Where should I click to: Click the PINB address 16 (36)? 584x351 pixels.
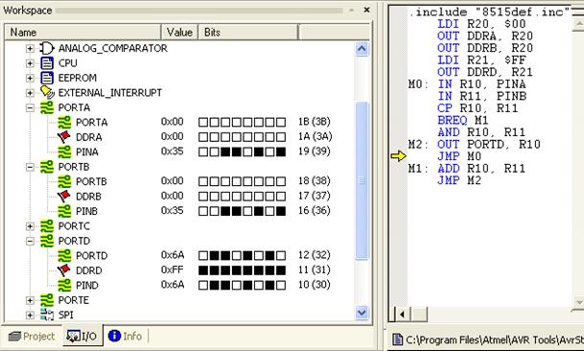[x=314, y=211]
